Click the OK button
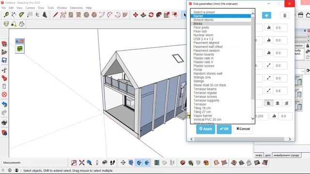Image resolution: width=310 pixels, height=174 pixels. click(x=224, y=129)
